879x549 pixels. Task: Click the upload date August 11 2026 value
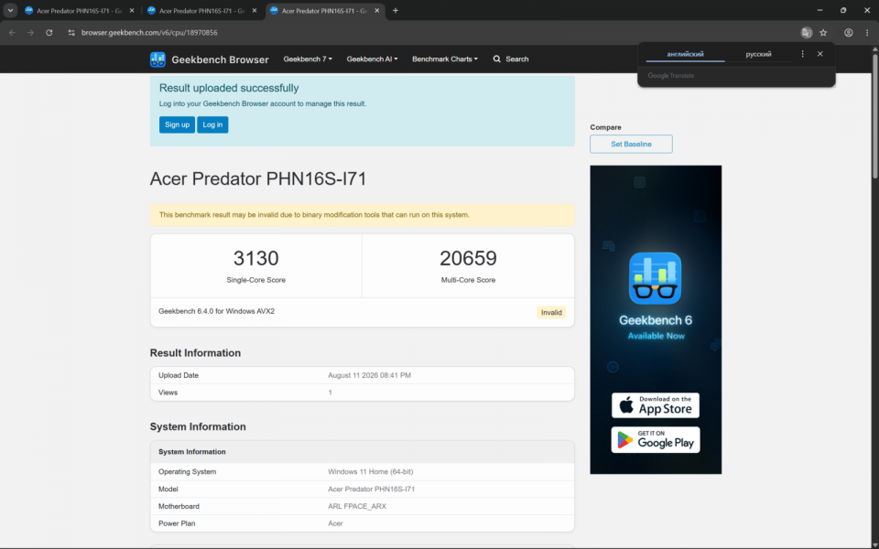369,375
